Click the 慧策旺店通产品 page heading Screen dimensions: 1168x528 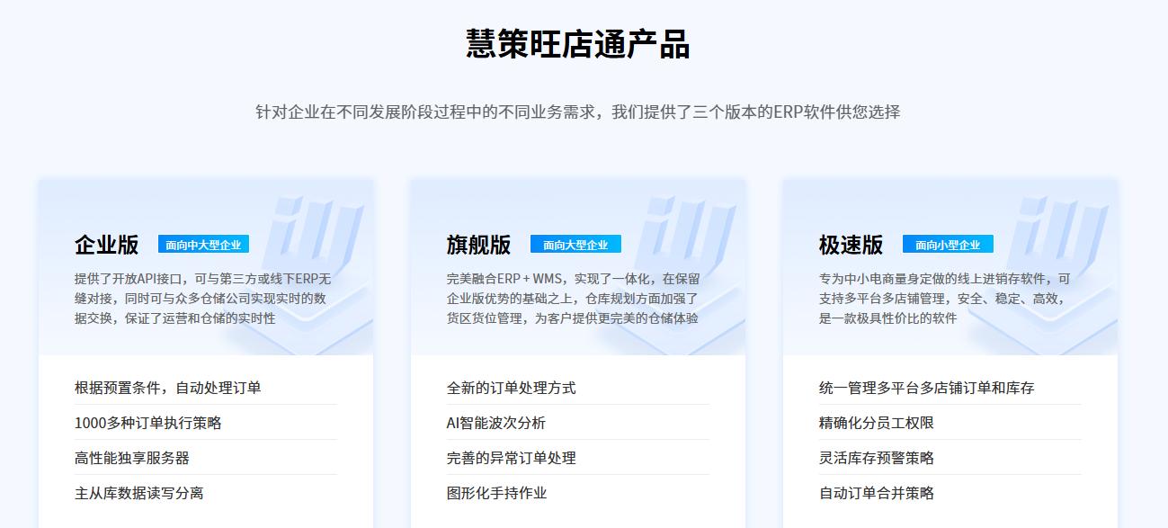click(x=577, y=44)
